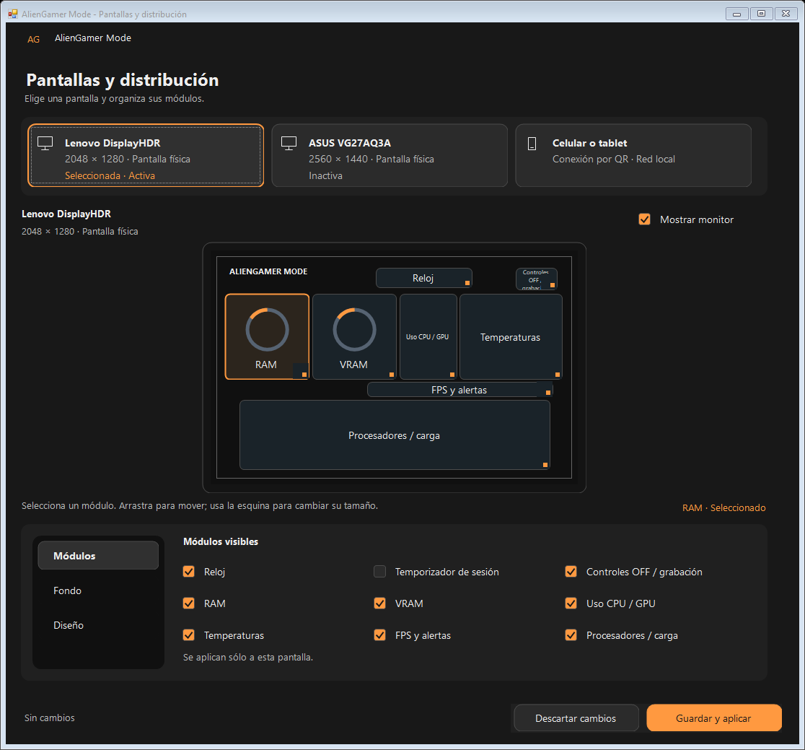Open the Módulos tab
This screenshot has height=750, width=805.
pos(98,555)
